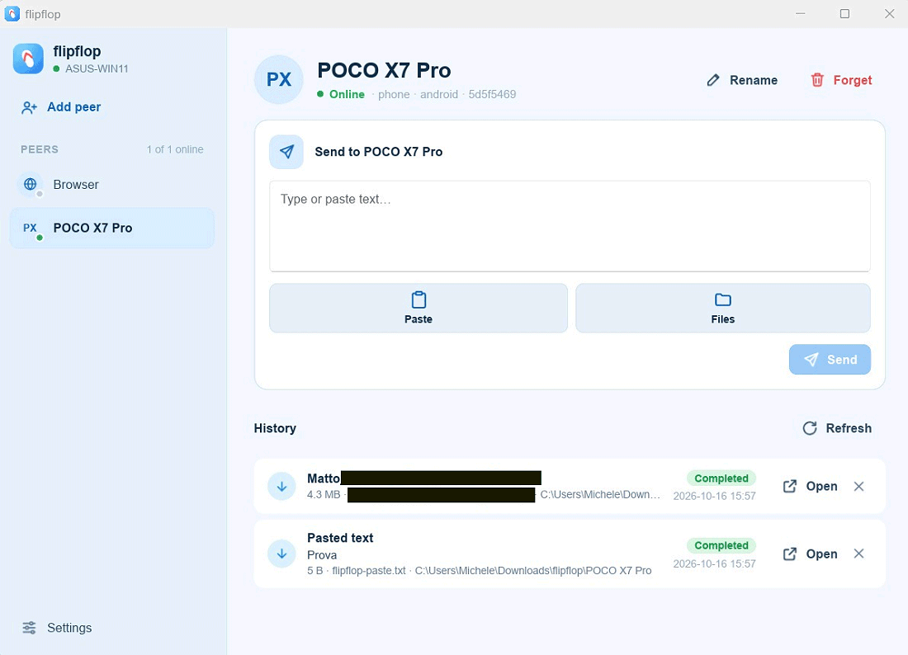Click the 4.3 MB file size text
Screen dimensions: 908x655
coord(324,495)
